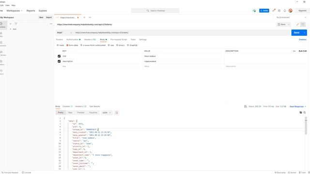The image size is (310, 174).
Task: Switch to the Tests request tab
Action: click(x=133, y=40)
